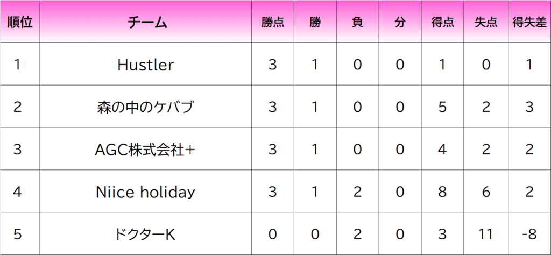551x255 pixels.
Task: Select the AGC株式会社+ team cell
Action: point(146,150)
